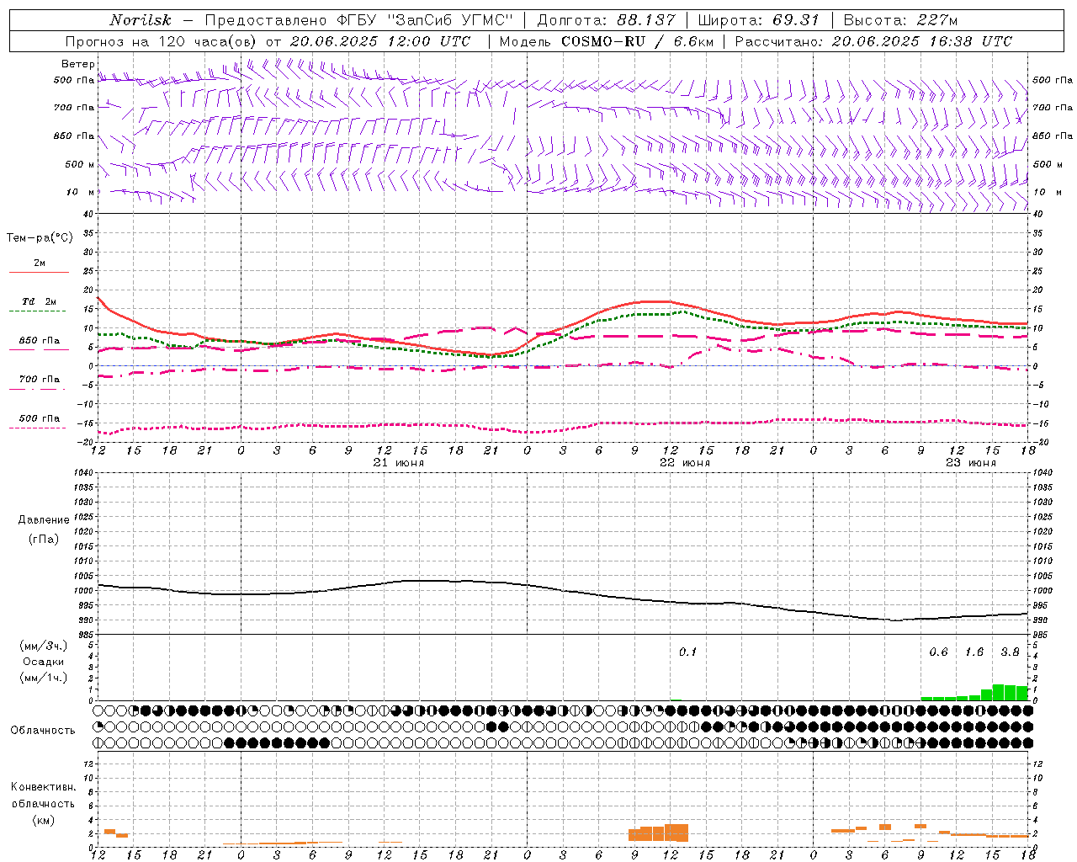Screen dimensions: 1077x862
Task: Click the 'Осадки' precipitation label
Action: (44, 662)
